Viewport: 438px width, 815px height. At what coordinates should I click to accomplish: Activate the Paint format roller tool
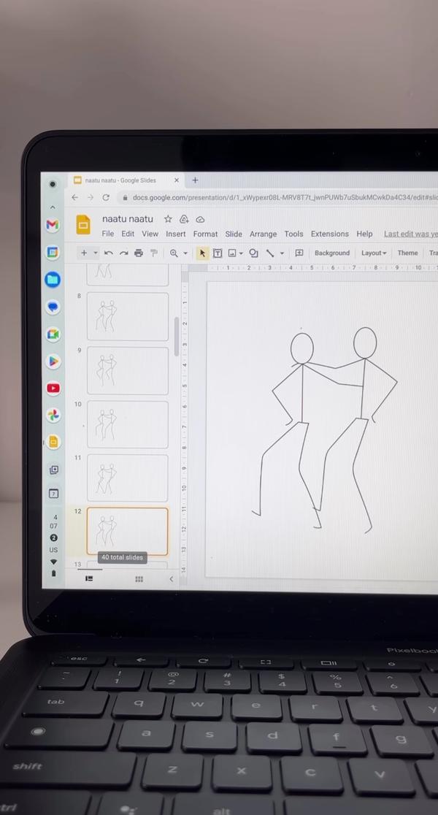pyautogui.click(x=154, y=253)
